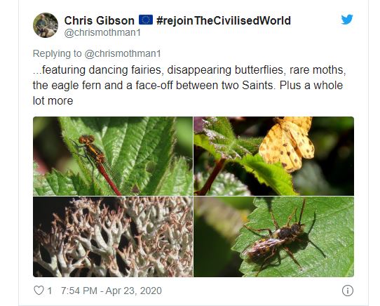The width and height of the screenshot is (380, 306).
Task: Open the tweet info icon
Action: click(x=348, y=291)
